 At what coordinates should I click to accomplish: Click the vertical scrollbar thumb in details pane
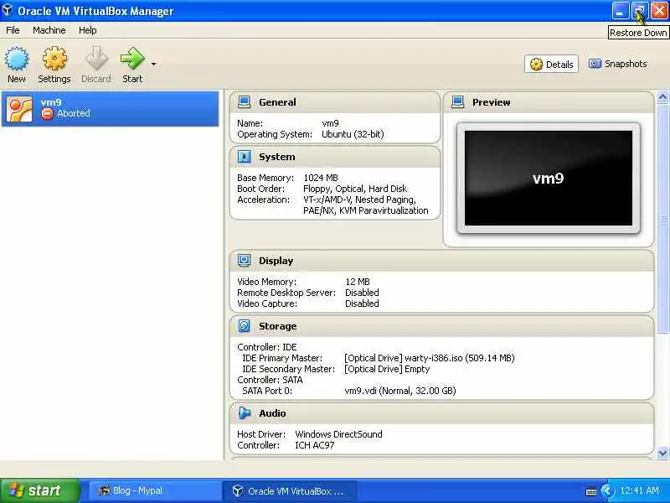coord(662,218)
